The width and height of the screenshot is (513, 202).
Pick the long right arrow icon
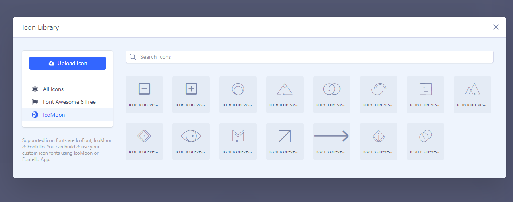pos(331,141)
